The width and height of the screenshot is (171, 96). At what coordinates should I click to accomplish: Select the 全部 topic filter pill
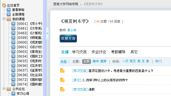[87, 62]
